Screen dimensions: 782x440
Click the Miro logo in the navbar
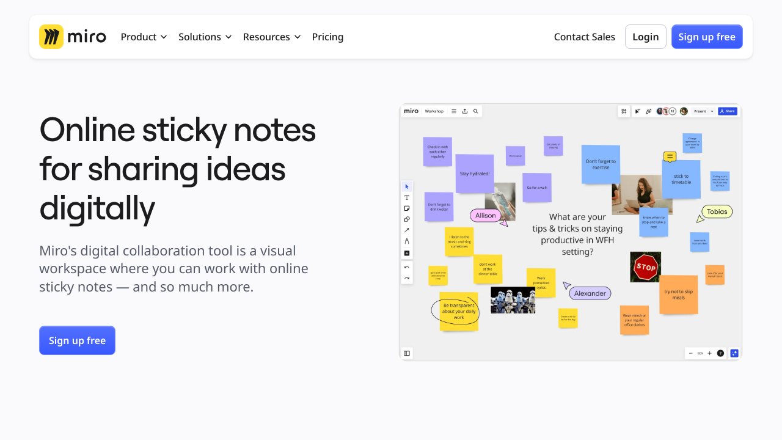pos(73,37)
